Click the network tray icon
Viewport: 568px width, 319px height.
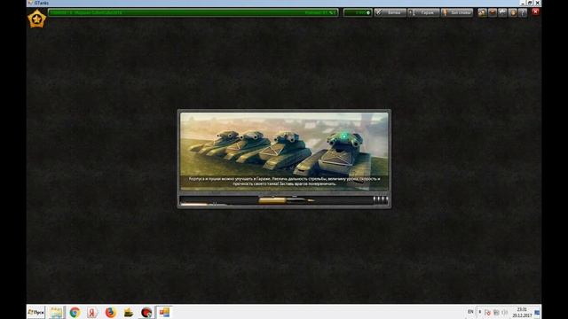pos(496,312)
